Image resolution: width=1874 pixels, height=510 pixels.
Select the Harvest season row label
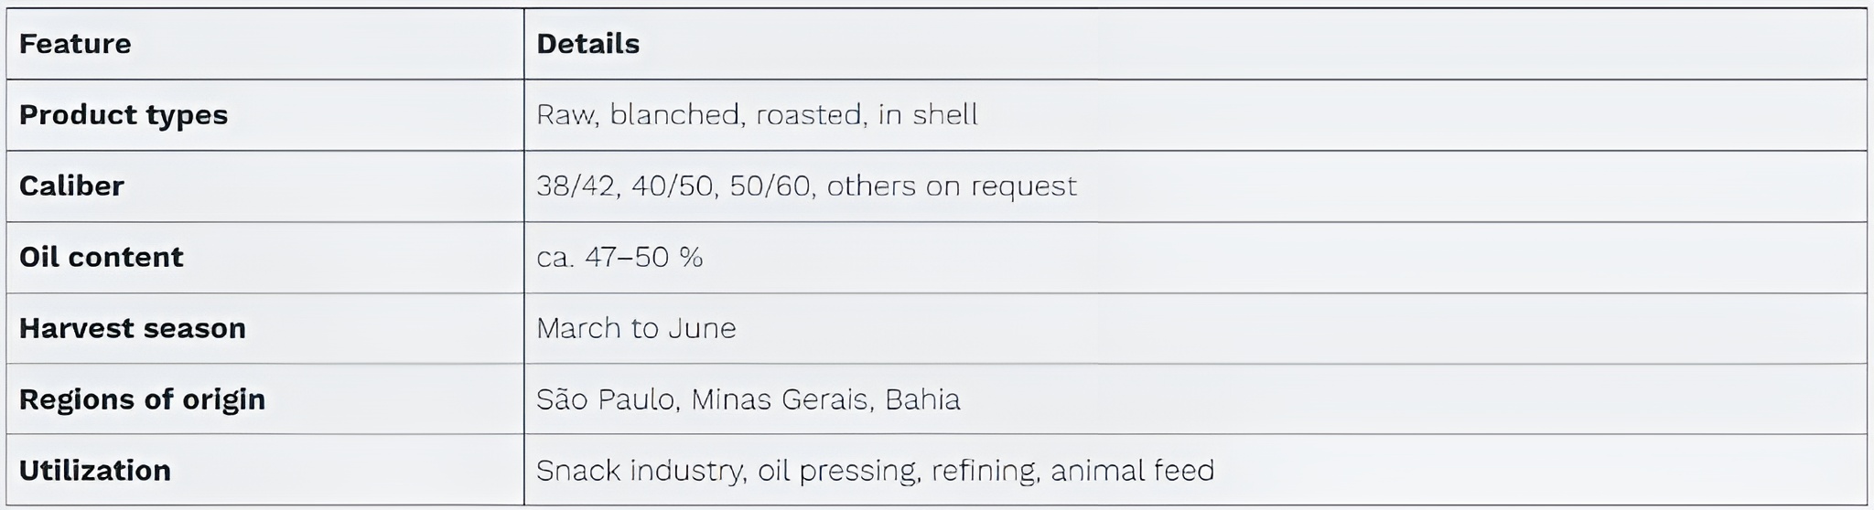coord(133,328)
